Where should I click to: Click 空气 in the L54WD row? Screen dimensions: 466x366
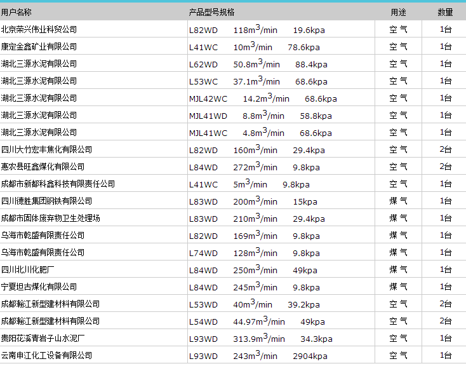pos(398,321)
